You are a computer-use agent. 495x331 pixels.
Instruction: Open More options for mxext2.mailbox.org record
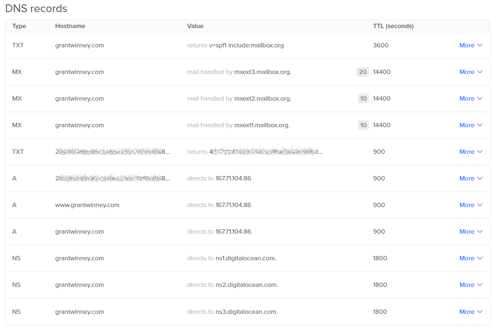click(471, 98)
